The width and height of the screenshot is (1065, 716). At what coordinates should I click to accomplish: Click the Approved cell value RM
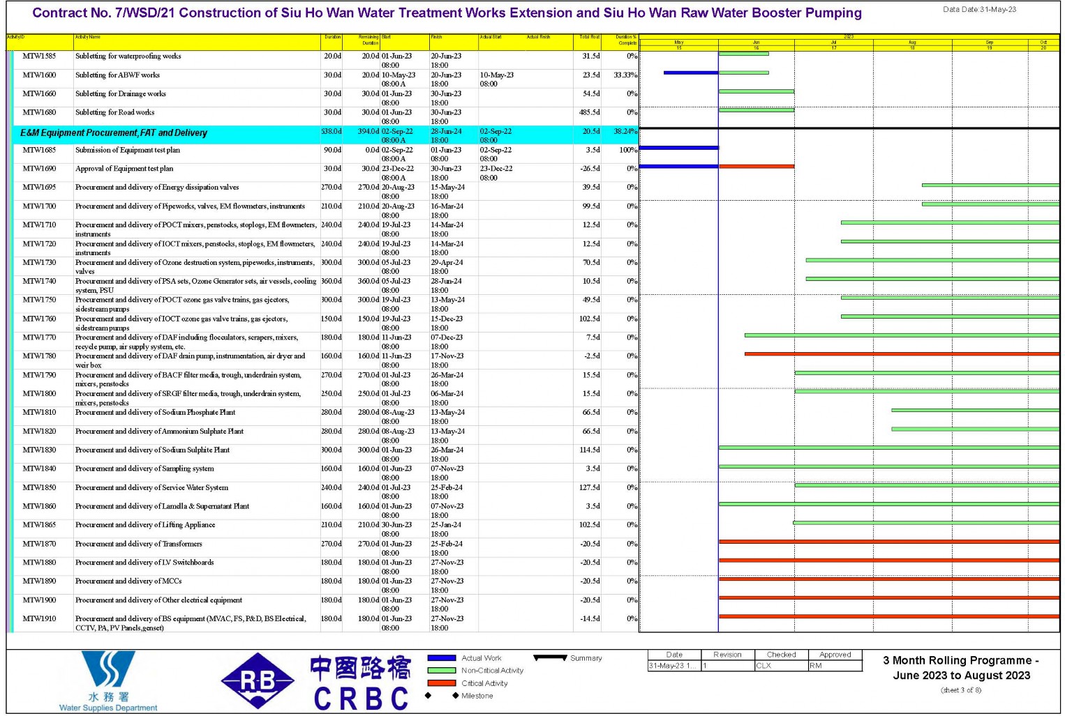(x=815, y=666)
